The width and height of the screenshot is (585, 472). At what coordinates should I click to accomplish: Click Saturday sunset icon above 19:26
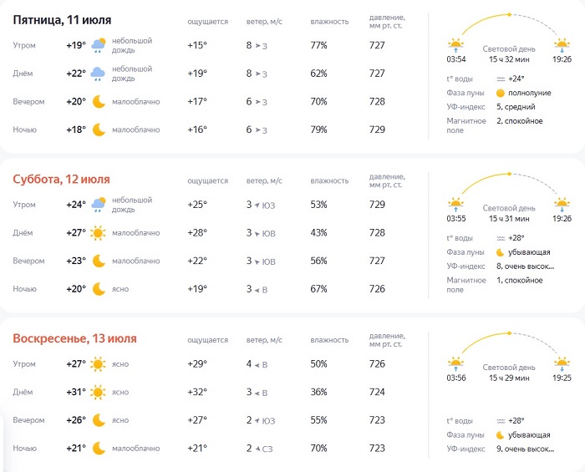(562, 204)
